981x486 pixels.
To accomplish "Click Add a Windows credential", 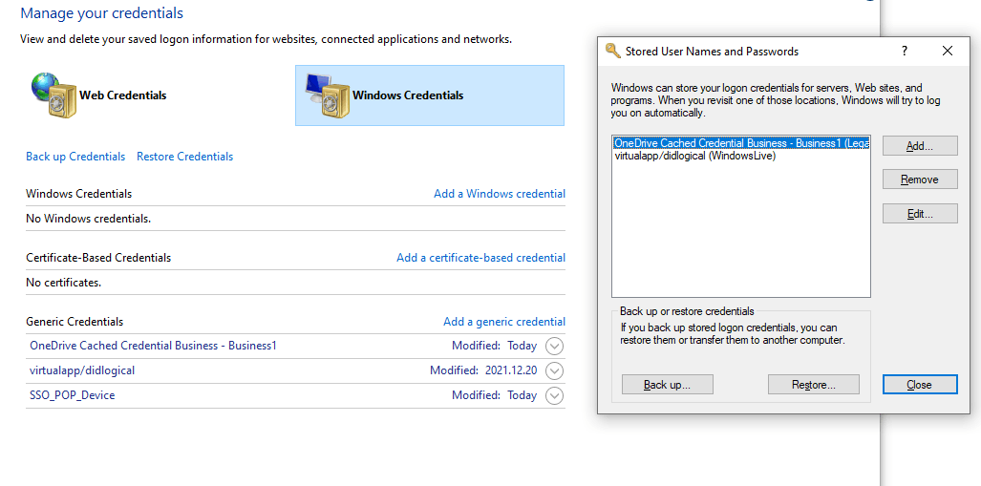I will pyautogui.click(x=500, y=194).
